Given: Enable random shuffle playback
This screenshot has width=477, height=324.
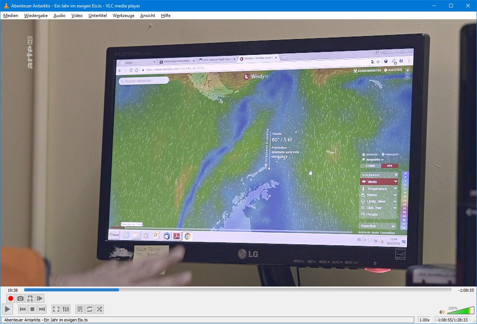Looking at the screenshot, I should pos(99,309).
